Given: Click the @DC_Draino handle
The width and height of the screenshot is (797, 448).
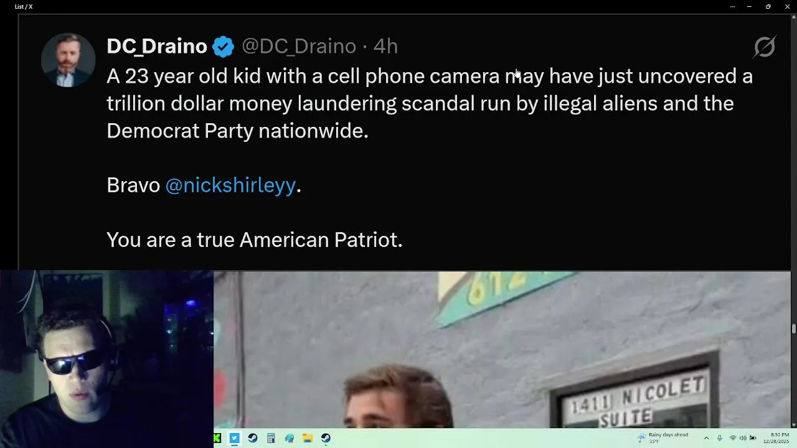Looking at the screenshot, I should click(299, 46).
